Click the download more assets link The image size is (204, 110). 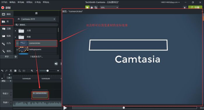coord(36,56)
